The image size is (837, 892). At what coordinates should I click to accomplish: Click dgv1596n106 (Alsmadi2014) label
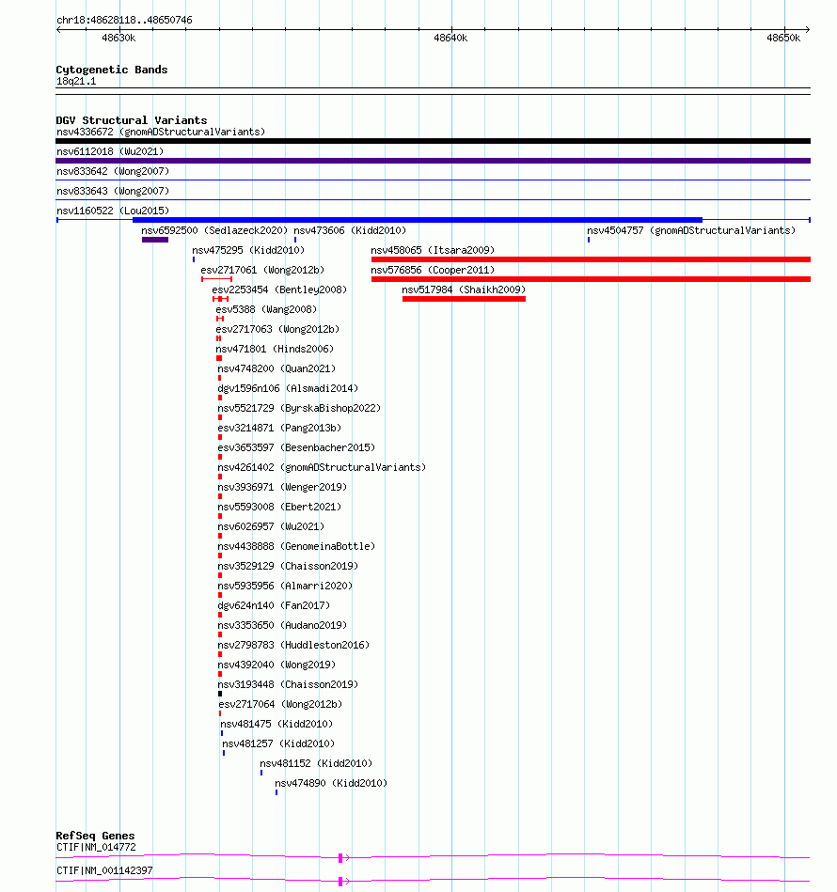288,388
